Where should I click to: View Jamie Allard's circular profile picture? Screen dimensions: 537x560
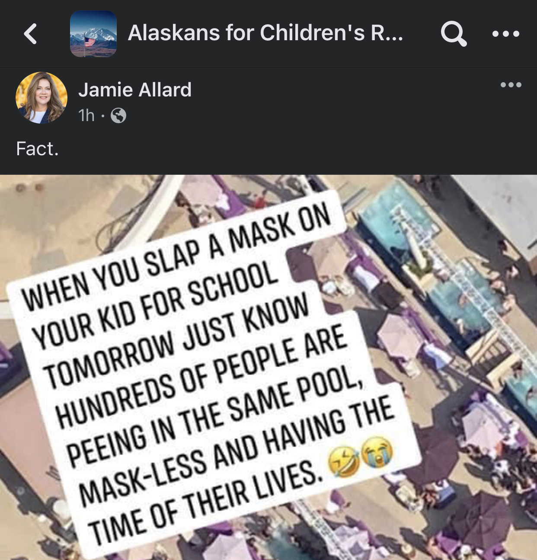click(x=42, y=98)
